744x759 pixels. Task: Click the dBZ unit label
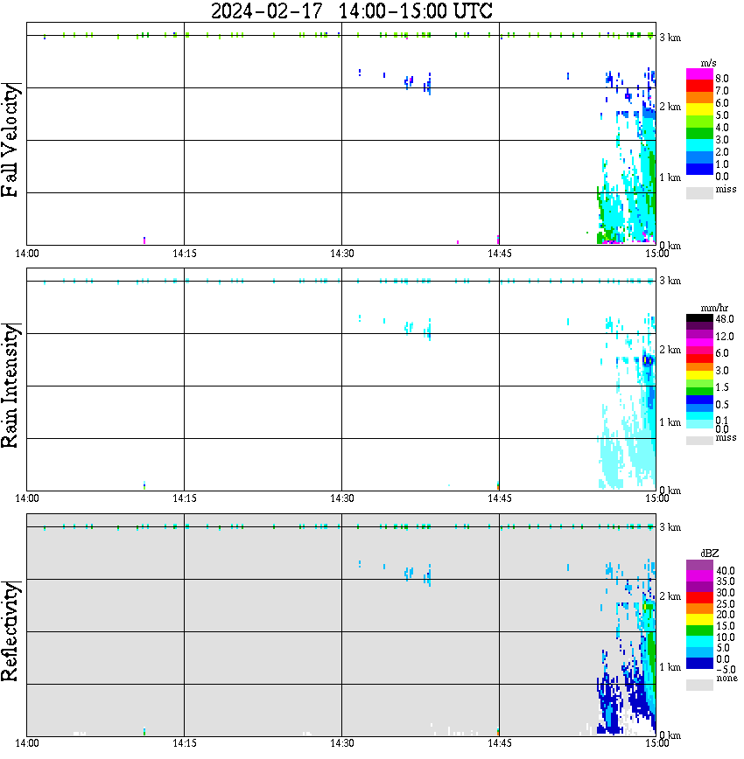(710, 554)
